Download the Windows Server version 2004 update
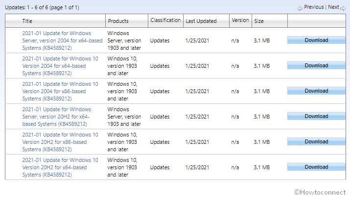This screenshot has height=199, width=350. pos(316,40)
